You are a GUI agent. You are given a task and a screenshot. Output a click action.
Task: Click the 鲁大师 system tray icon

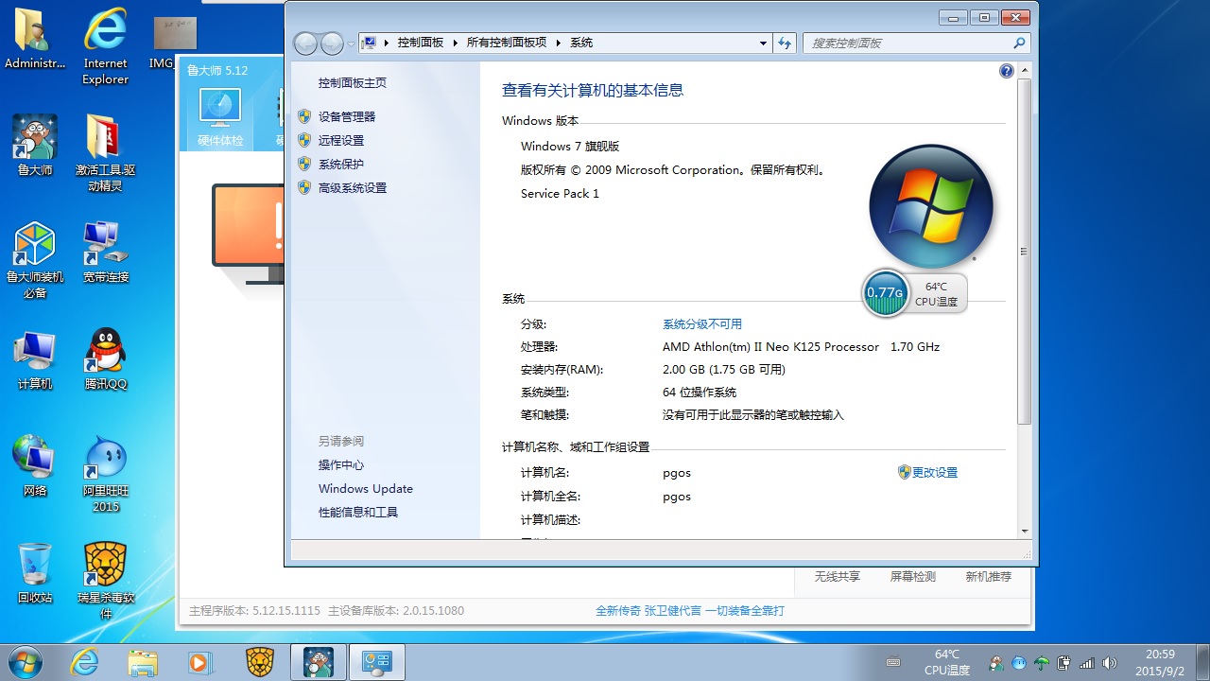click(x=995, y=663)
